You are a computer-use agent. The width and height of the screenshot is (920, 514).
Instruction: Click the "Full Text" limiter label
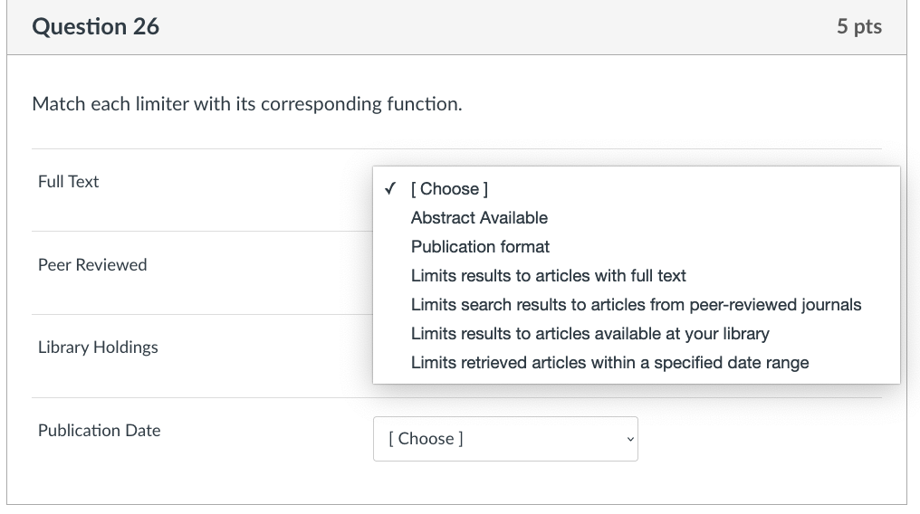tap(69, 182)
